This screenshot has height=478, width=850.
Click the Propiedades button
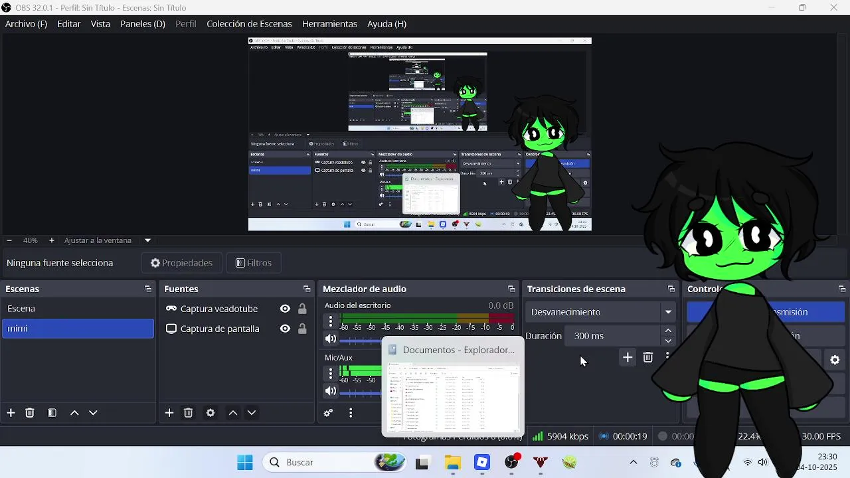(181, 263)
